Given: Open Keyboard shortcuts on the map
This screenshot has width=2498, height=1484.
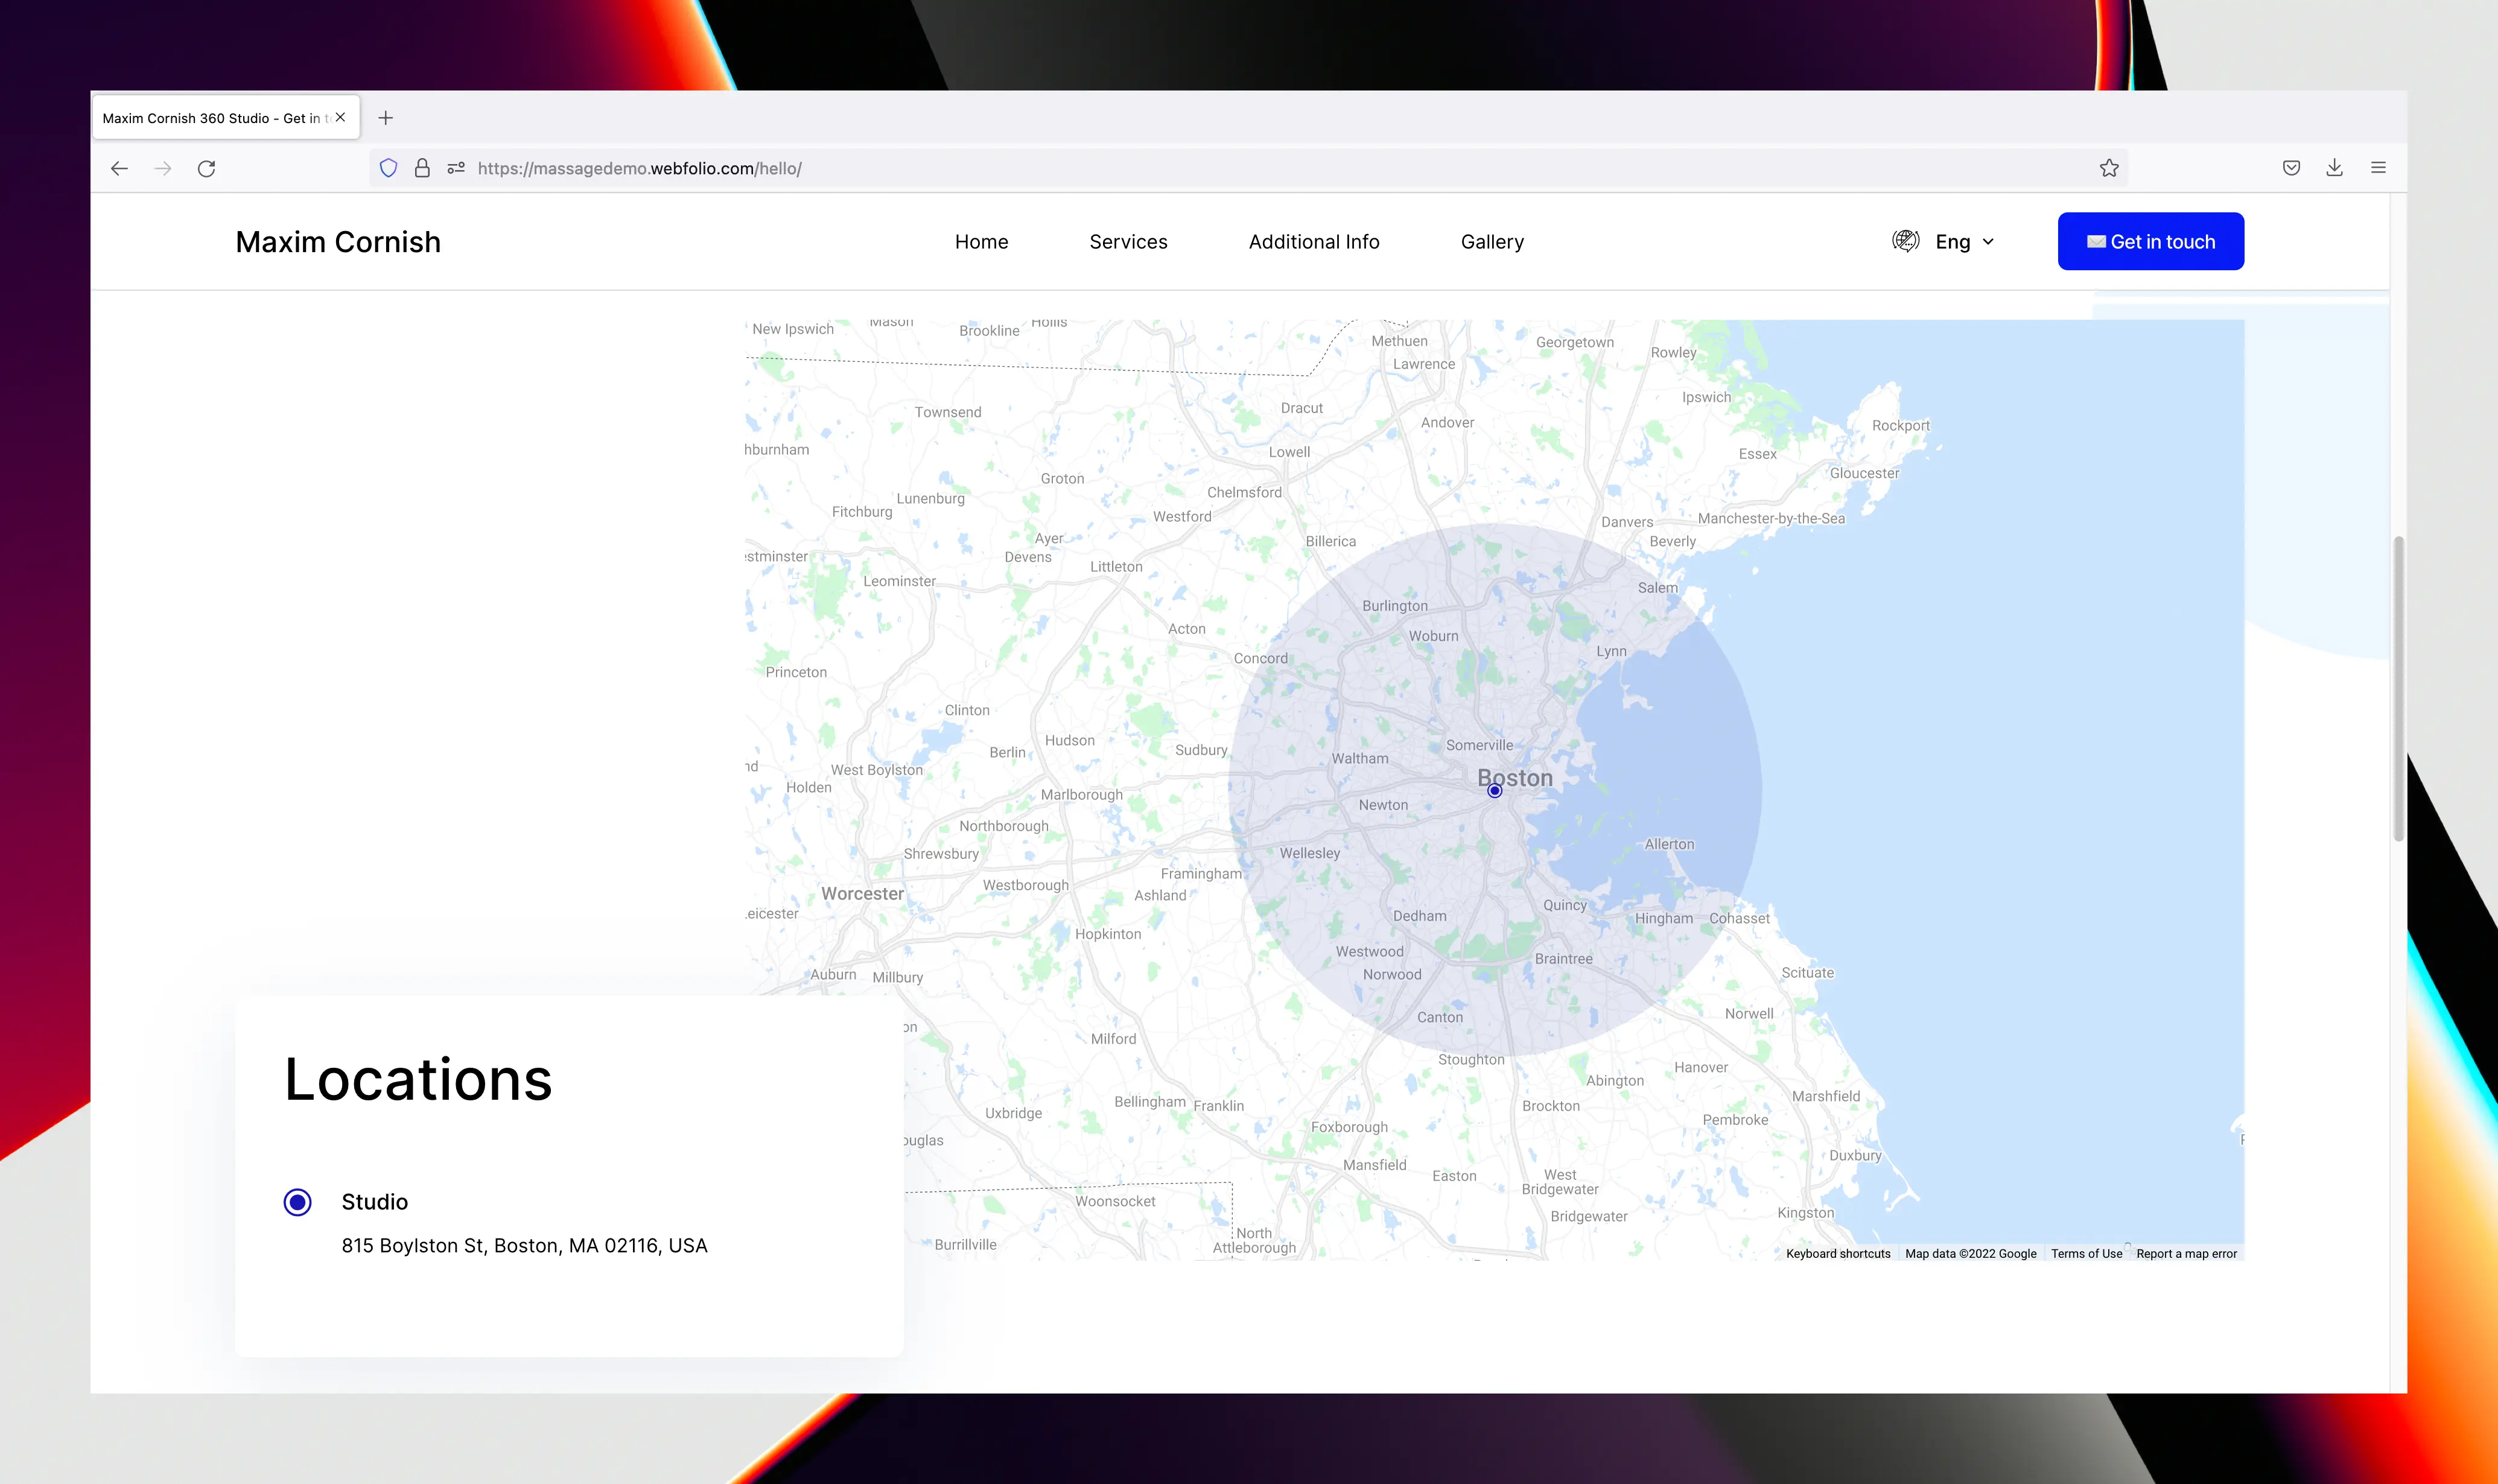Looking at the screenshot, I should [x=1838, y=1254].
